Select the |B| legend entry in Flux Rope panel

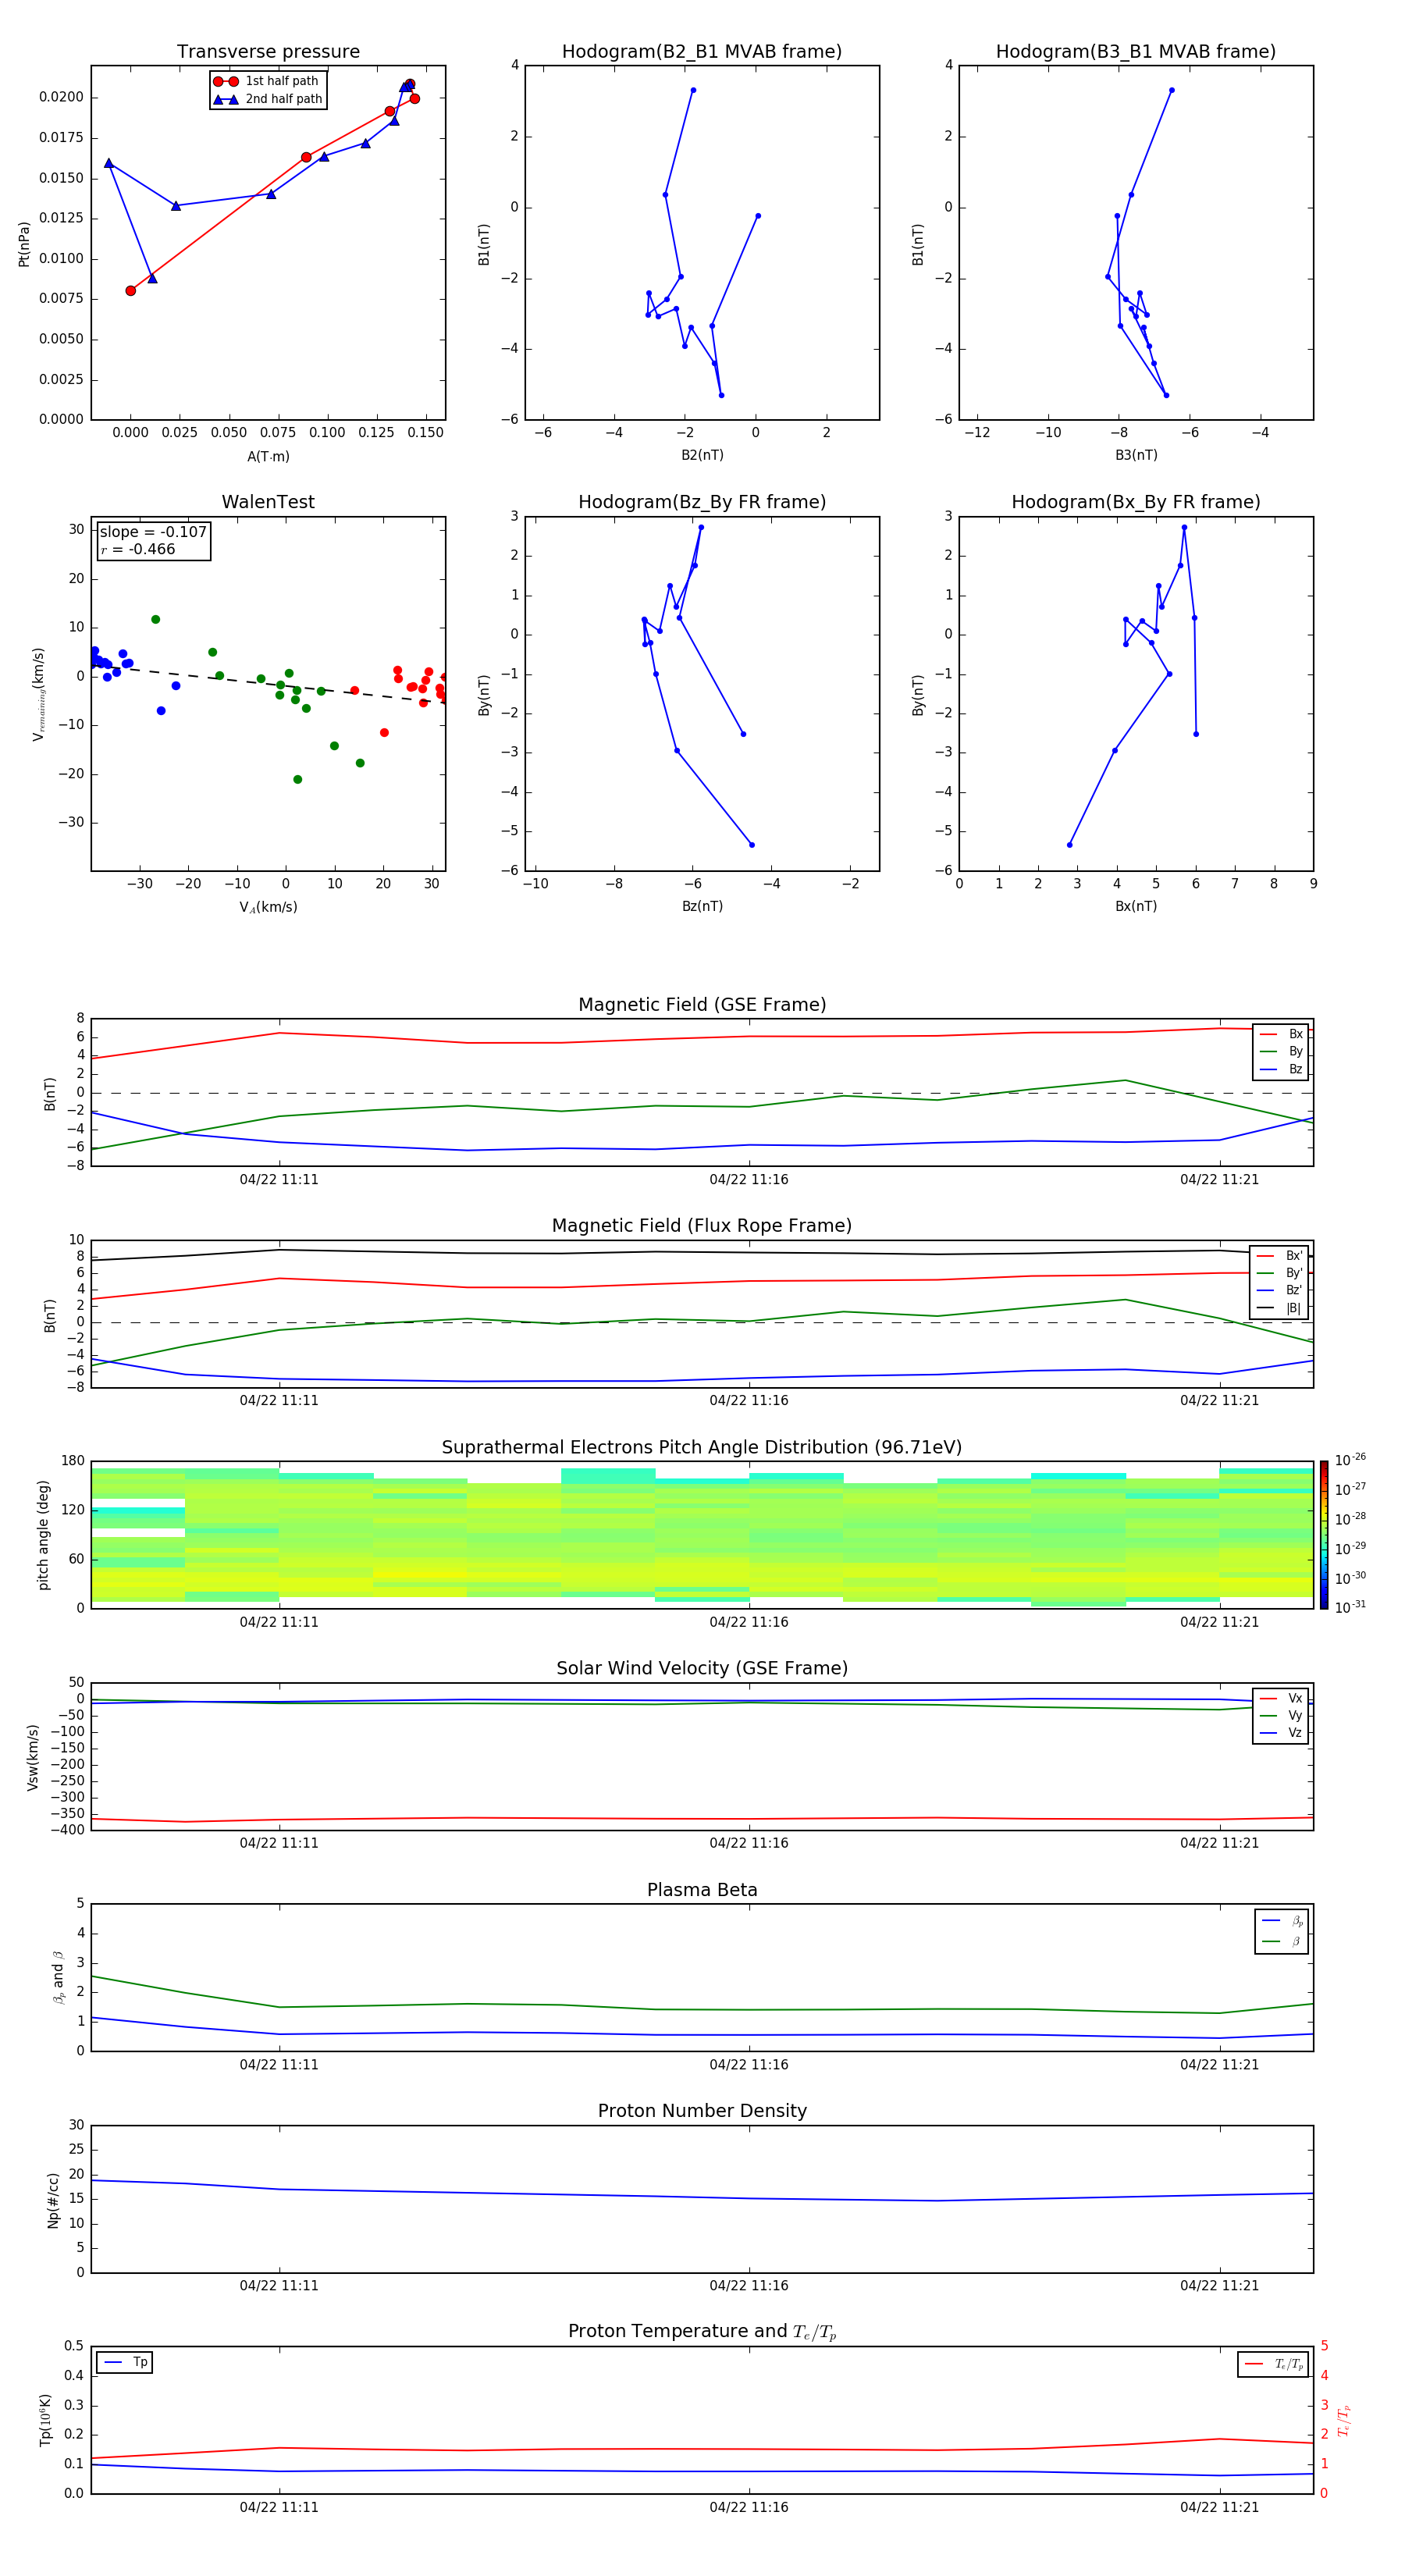(x=1280, y=1308)
